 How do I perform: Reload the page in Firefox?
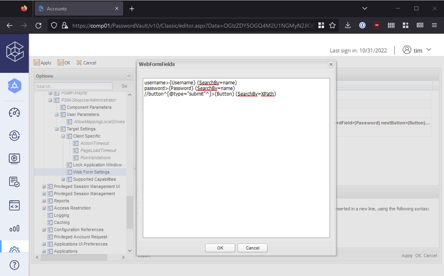[38, 25]
